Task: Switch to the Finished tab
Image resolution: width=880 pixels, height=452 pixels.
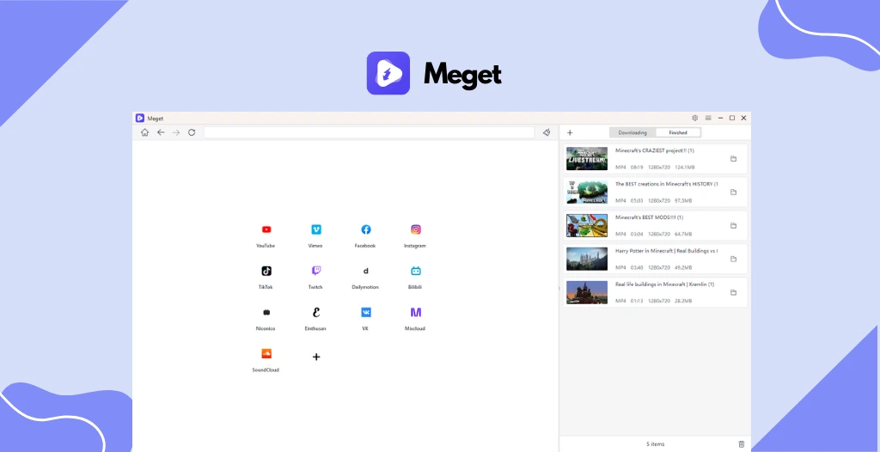Action: [678, 132]
